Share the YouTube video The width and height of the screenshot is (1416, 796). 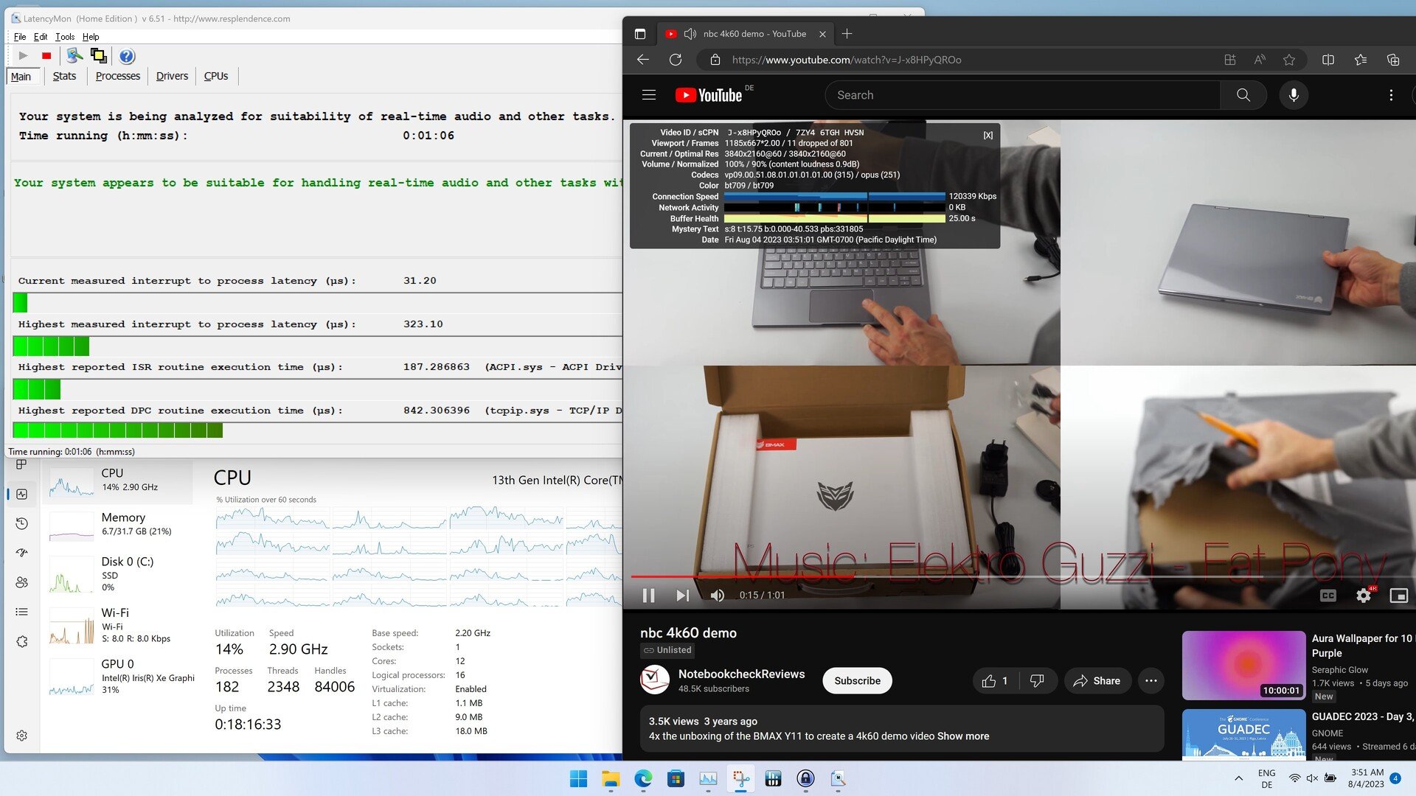pos(1097,681)
